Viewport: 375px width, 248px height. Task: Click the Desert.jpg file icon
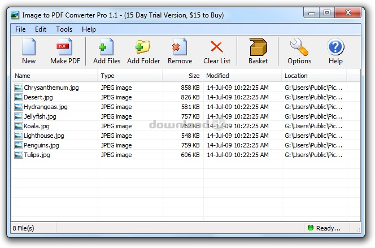(x=19, y=97)
